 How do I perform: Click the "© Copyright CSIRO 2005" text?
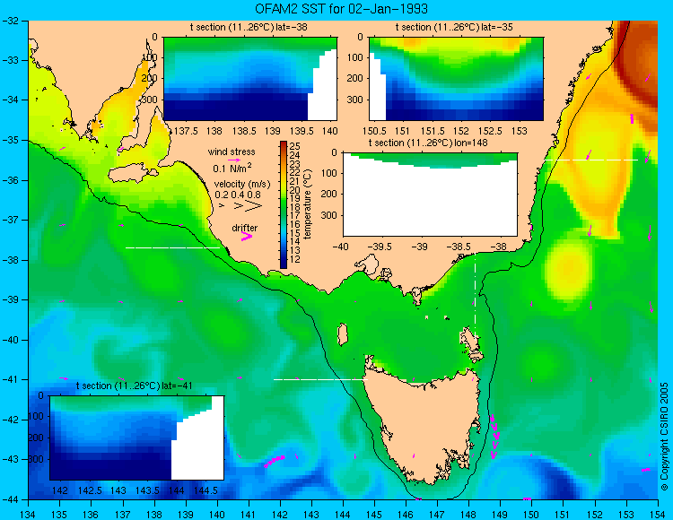coord(664,437)
